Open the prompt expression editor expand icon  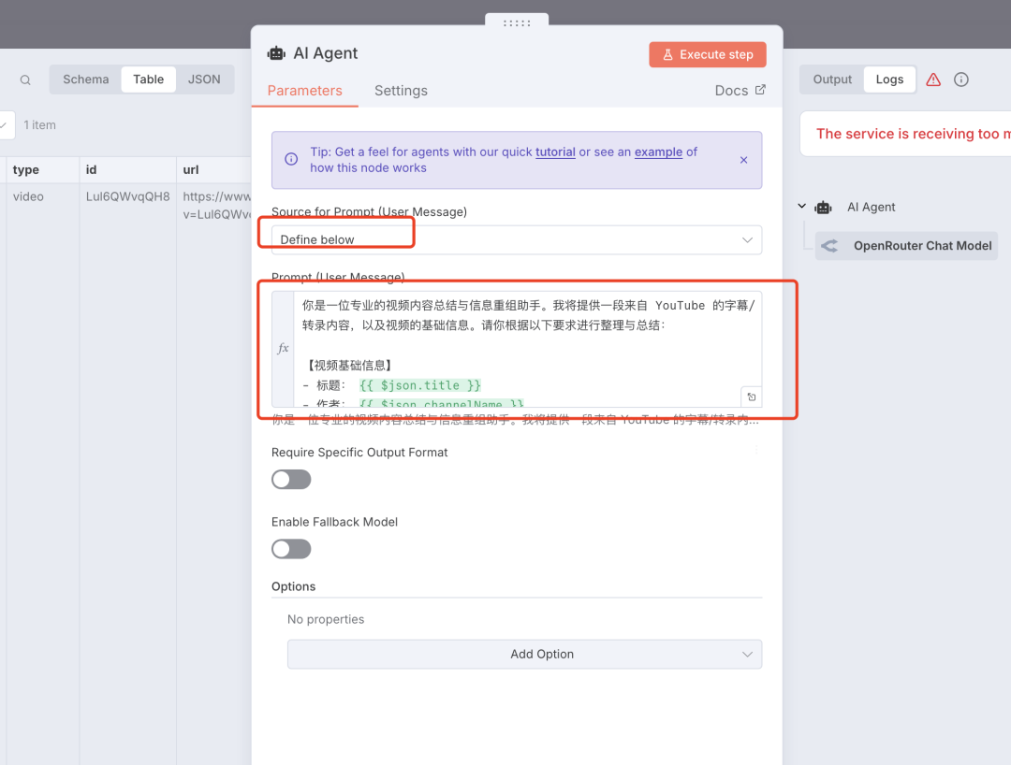tap(751, 397)
